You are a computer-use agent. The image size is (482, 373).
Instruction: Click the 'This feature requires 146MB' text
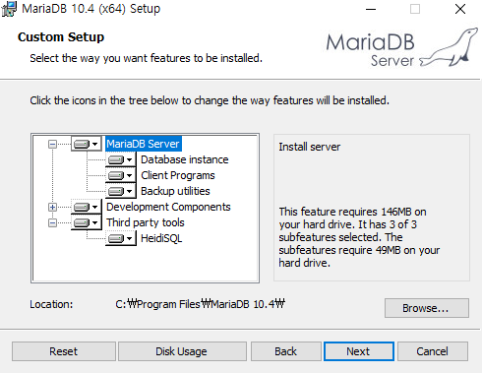tap(359, 237)
